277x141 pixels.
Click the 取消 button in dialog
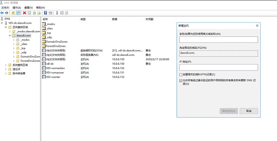tap(249, 111)
